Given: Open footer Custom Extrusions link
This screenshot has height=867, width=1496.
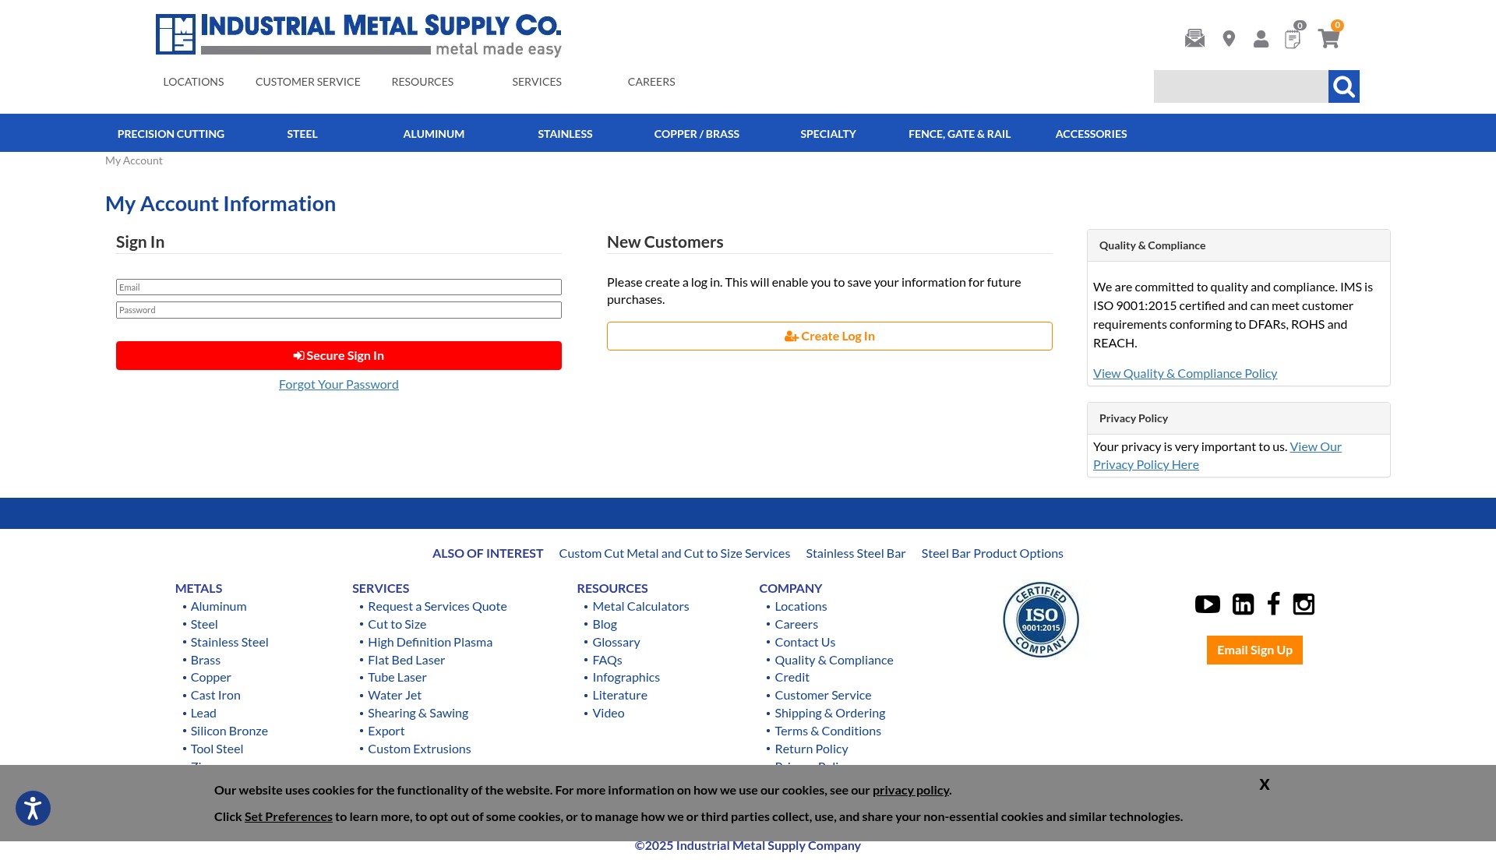Looking at the screenshot, I should coord(419,749).
